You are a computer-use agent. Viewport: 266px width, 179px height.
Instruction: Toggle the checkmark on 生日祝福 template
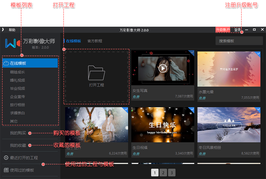pyautogui.click(x=192, y=110)
